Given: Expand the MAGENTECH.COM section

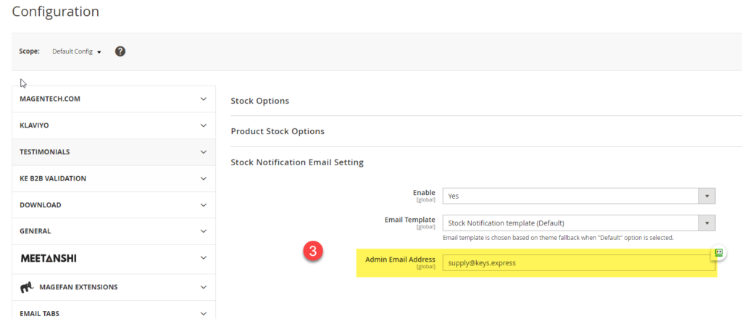Looking at the screenshot, I should (114, 99).
